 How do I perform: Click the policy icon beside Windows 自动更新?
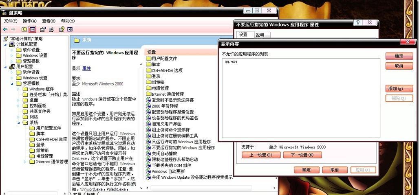149,171
